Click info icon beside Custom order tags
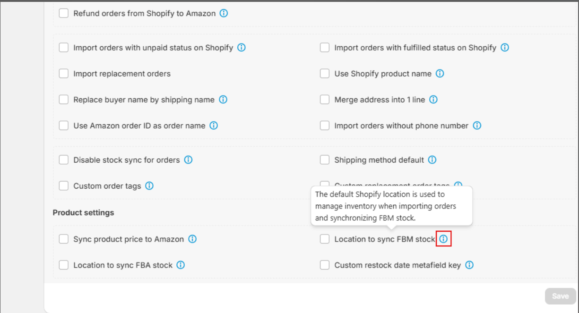 tap(149, 186)
